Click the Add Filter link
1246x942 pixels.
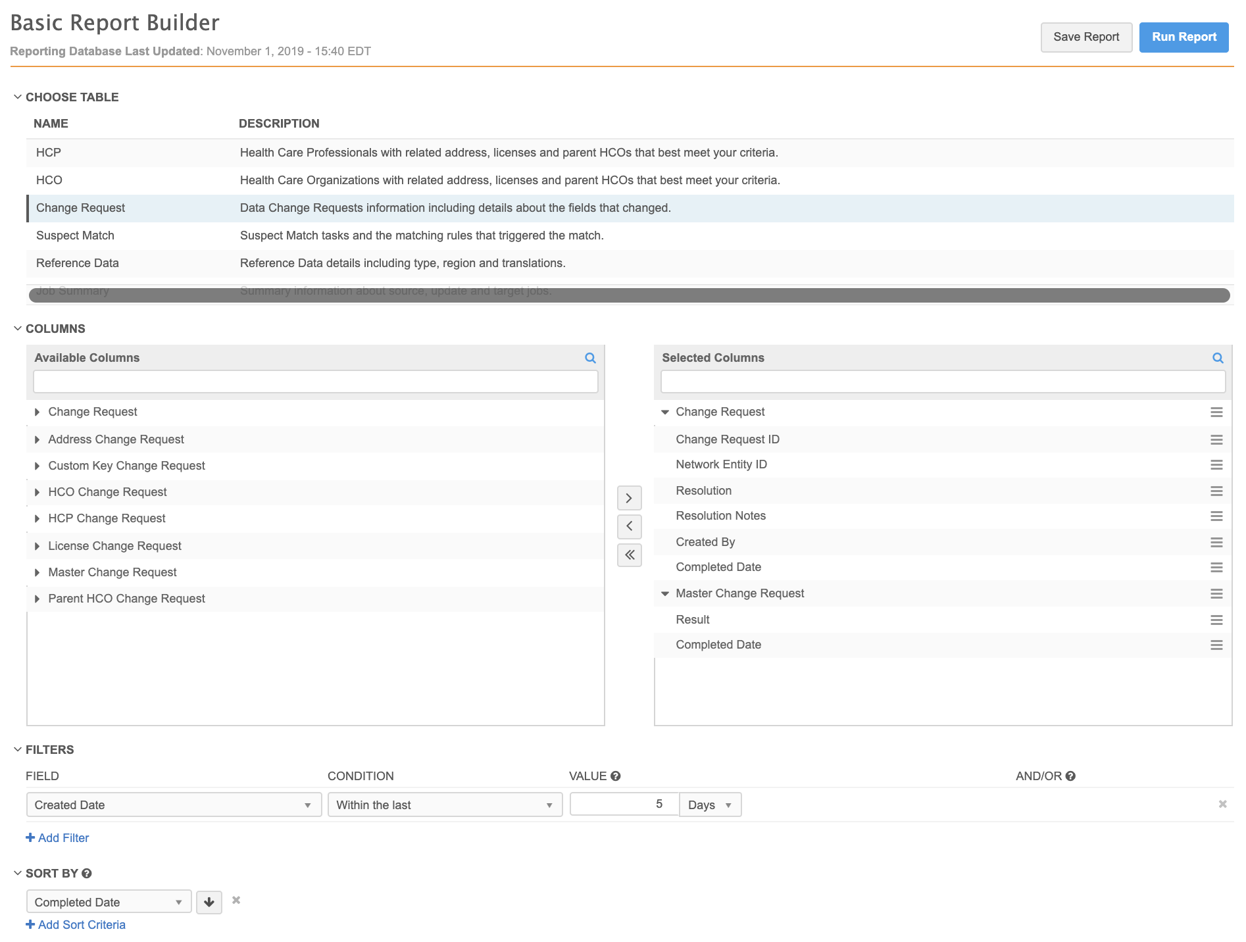click(x=57, y=838)
